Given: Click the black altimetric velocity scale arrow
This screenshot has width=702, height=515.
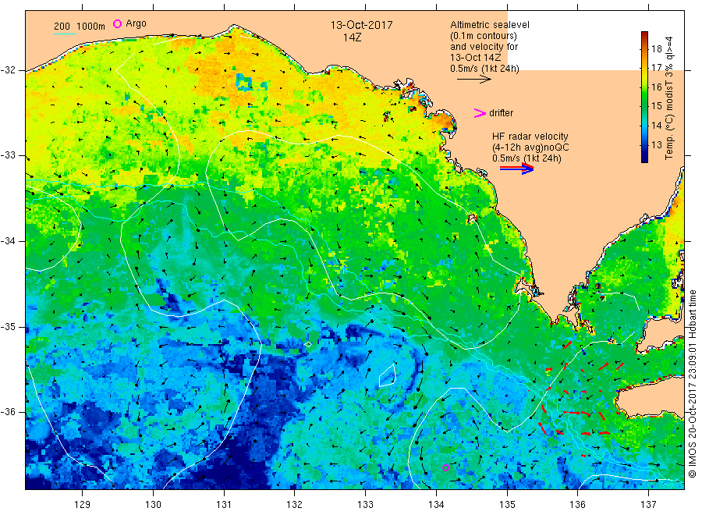Looking at the screenshot, I should [474, 80].
